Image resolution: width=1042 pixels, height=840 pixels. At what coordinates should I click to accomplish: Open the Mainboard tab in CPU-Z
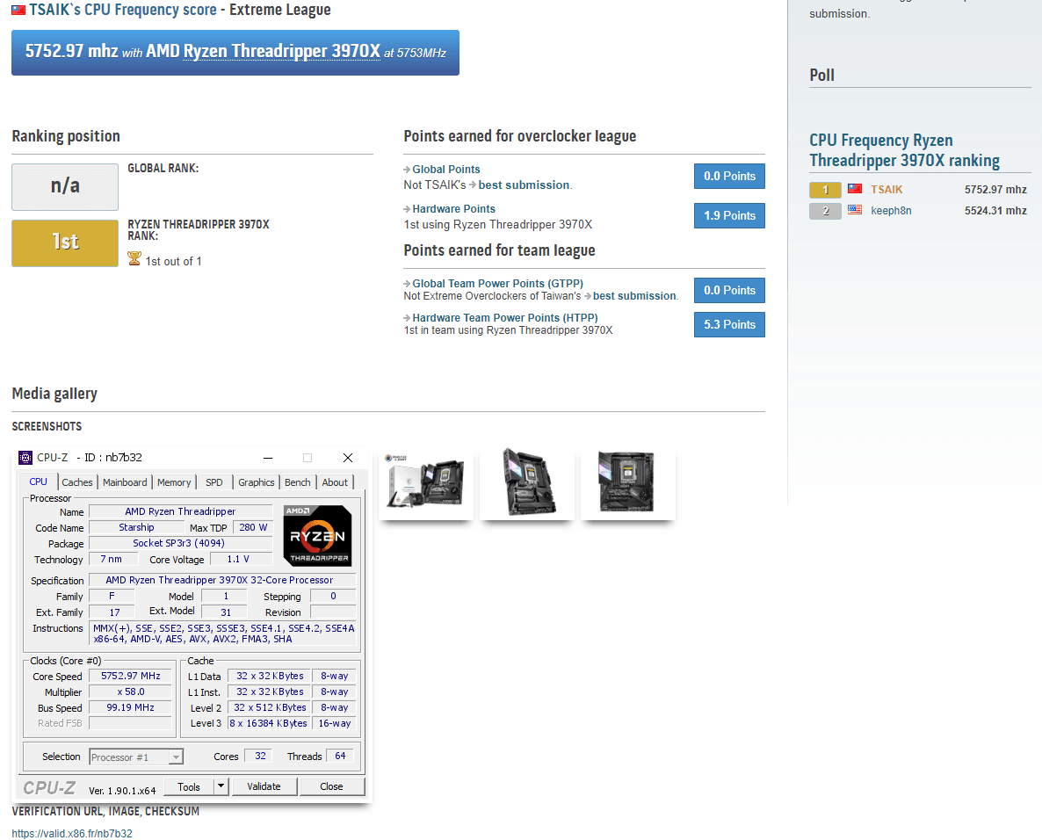coord(124,482)
